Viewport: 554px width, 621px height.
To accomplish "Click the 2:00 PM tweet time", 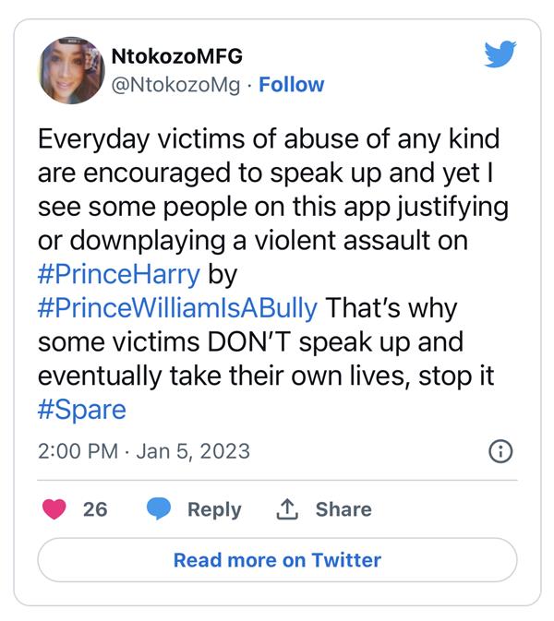I will point(78,452).
